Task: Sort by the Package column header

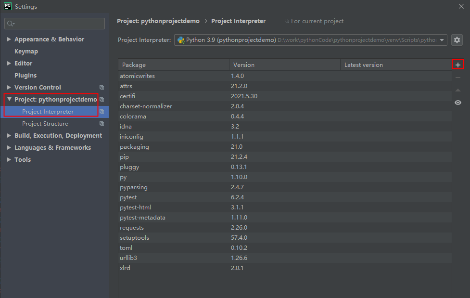Action: coord(174,65)
